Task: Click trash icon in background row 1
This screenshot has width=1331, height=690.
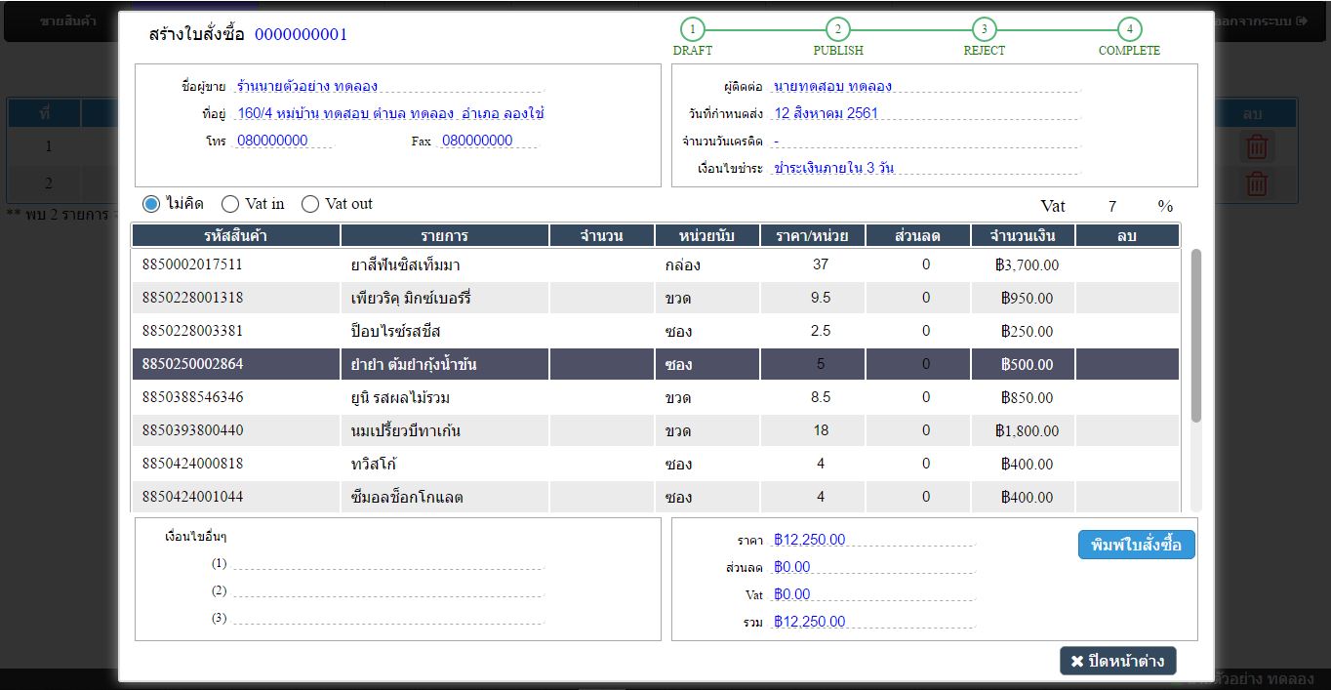Action: [x=1256, y=146]
